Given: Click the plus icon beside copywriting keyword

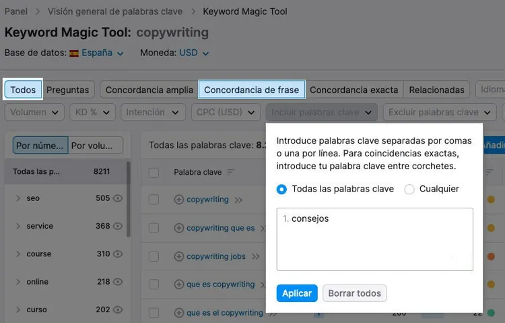Looking at the screenshot, I should pyautogui.click(x=178, y=200).
